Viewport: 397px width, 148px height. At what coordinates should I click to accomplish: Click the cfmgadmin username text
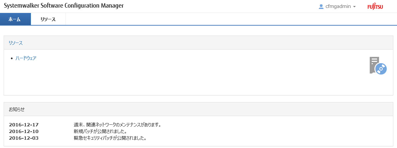point(338,7)
